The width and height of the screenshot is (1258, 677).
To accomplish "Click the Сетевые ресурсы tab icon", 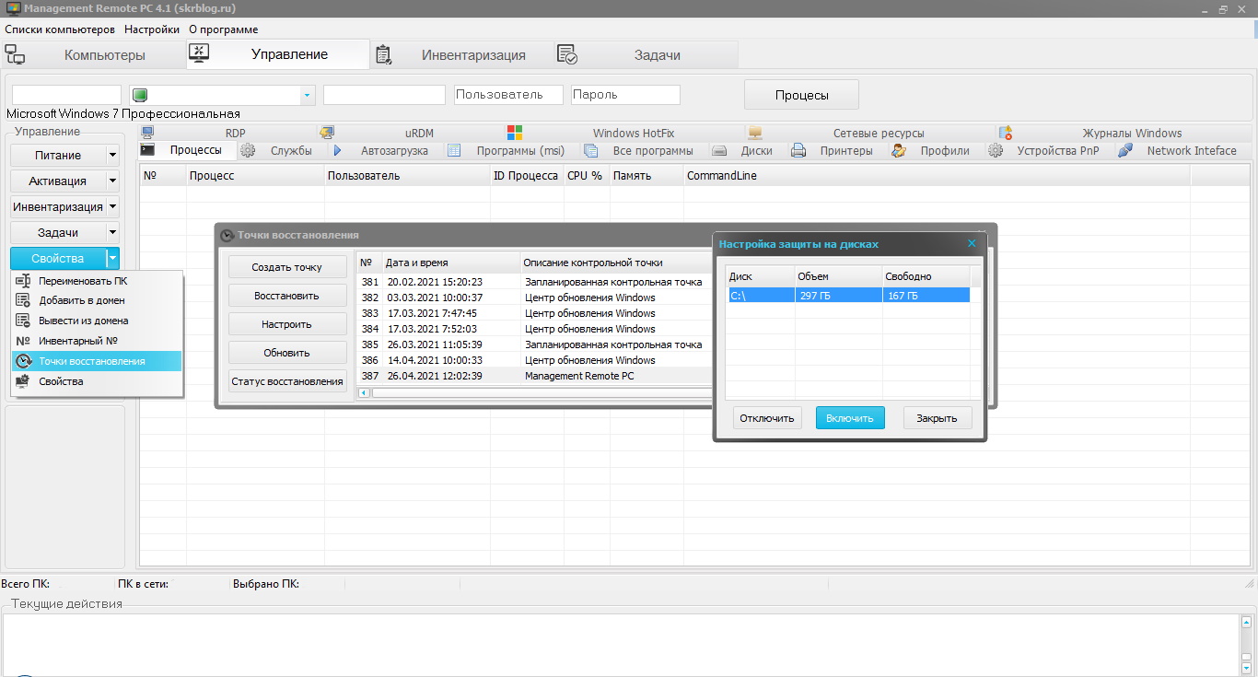I will click(x=755, y=133).
